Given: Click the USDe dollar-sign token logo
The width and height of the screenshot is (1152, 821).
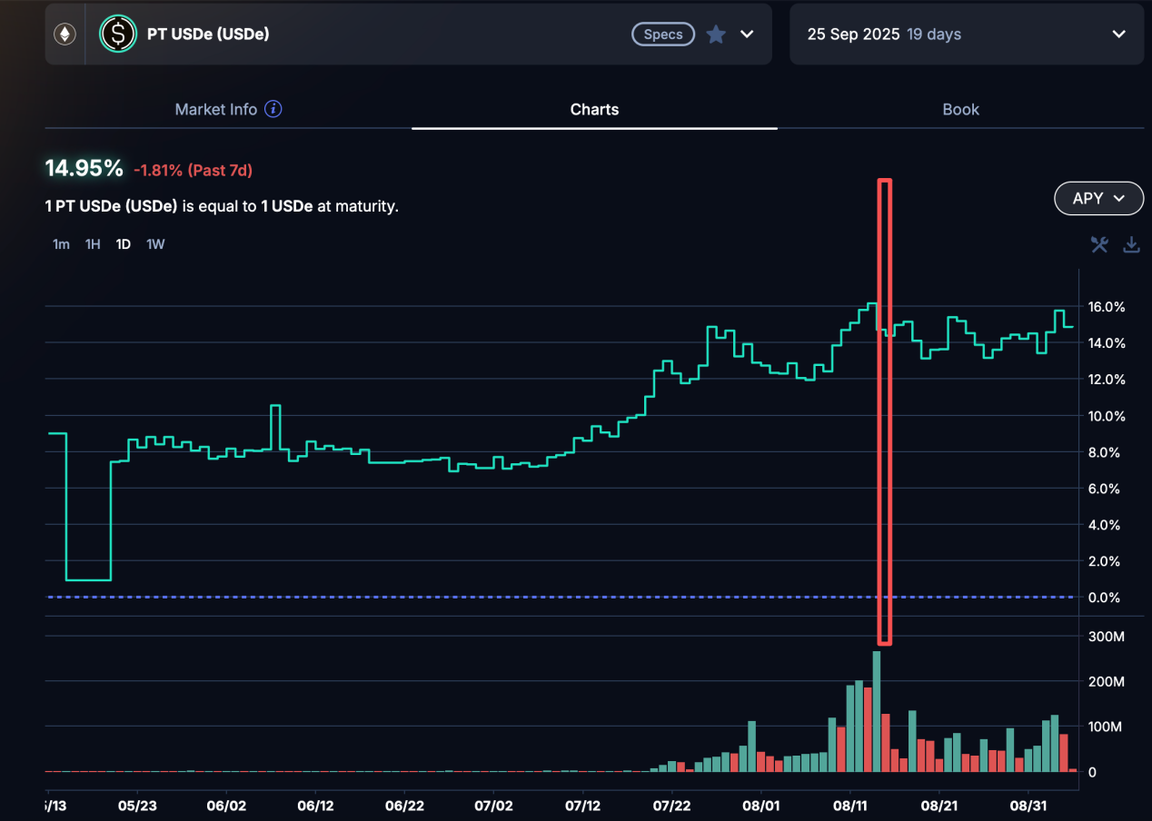Looking at the screenshot, I should [117, 34].
